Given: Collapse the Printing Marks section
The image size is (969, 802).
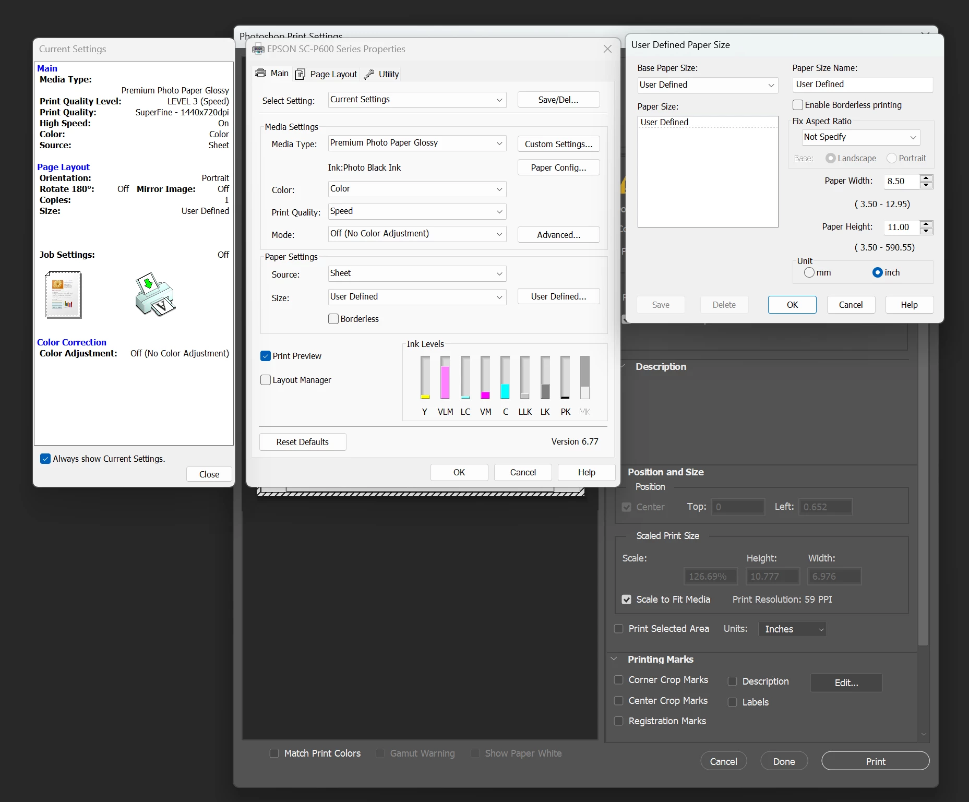Looking at the screenshot, I should [x=614, y=659].
